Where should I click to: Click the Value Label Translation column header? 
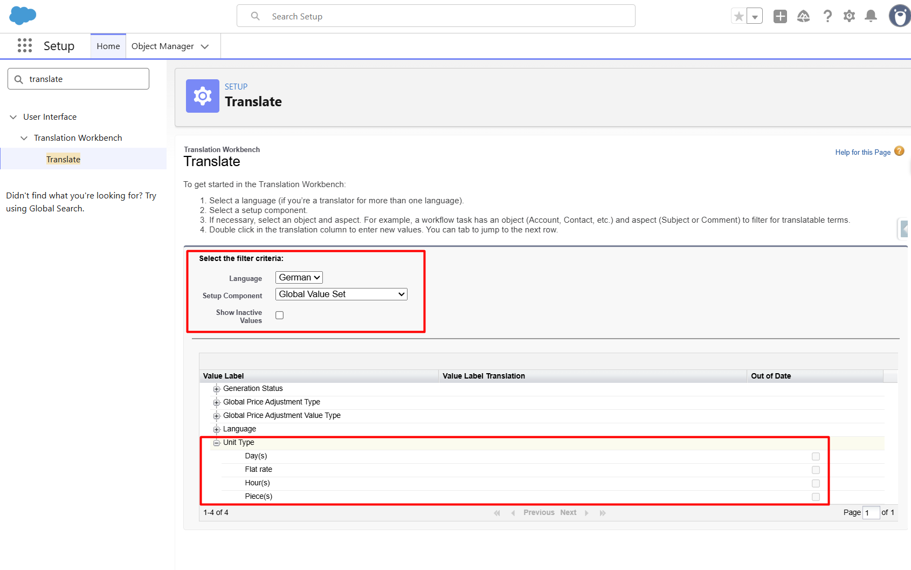click(593, 376)
